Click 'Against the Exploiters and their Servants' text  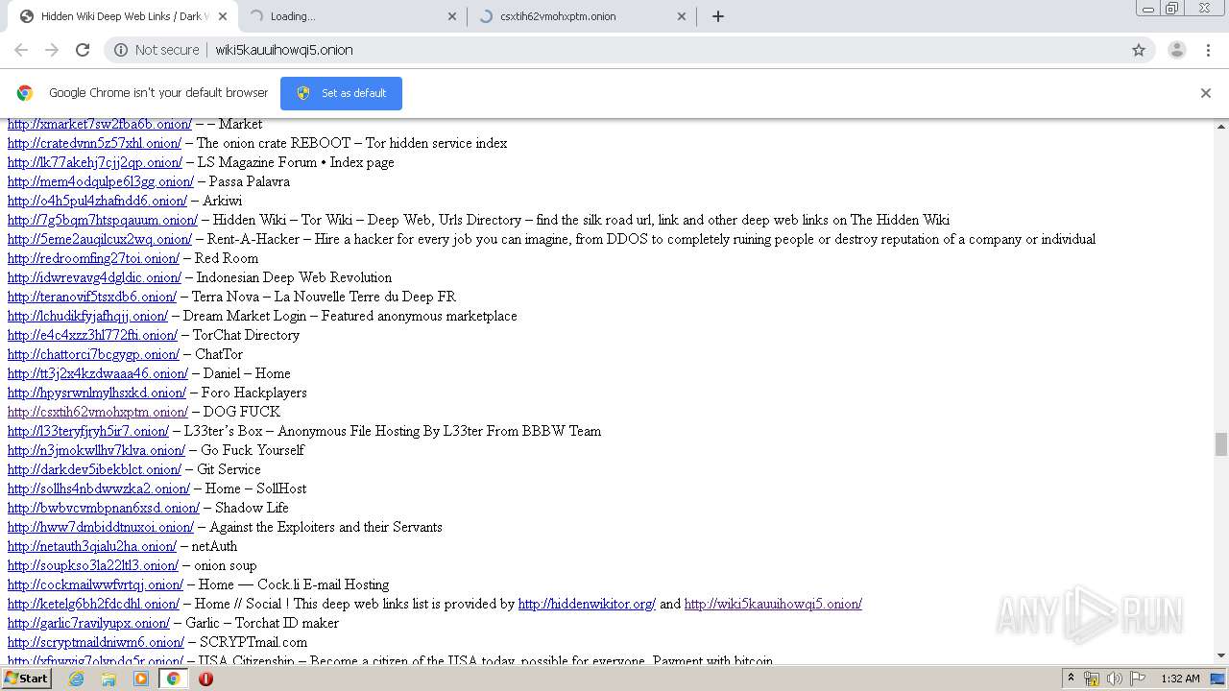(x=325, y=527)
